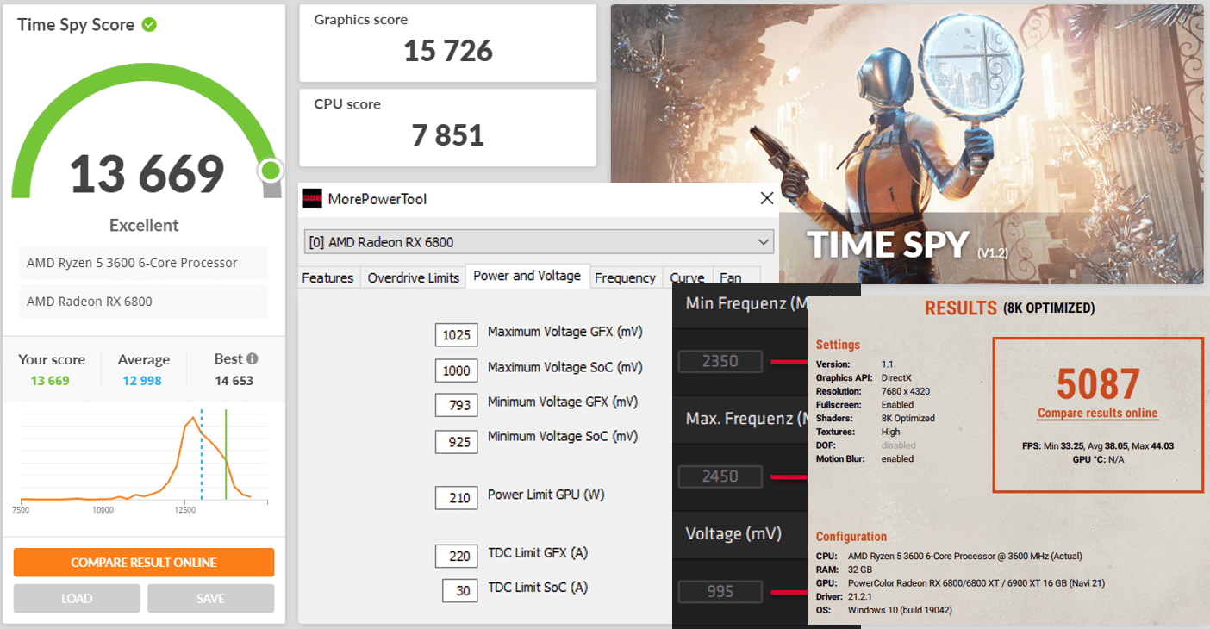
Task: Click the AMD Radeon RX 6800 hardware entry
Action: coord(144,302)
